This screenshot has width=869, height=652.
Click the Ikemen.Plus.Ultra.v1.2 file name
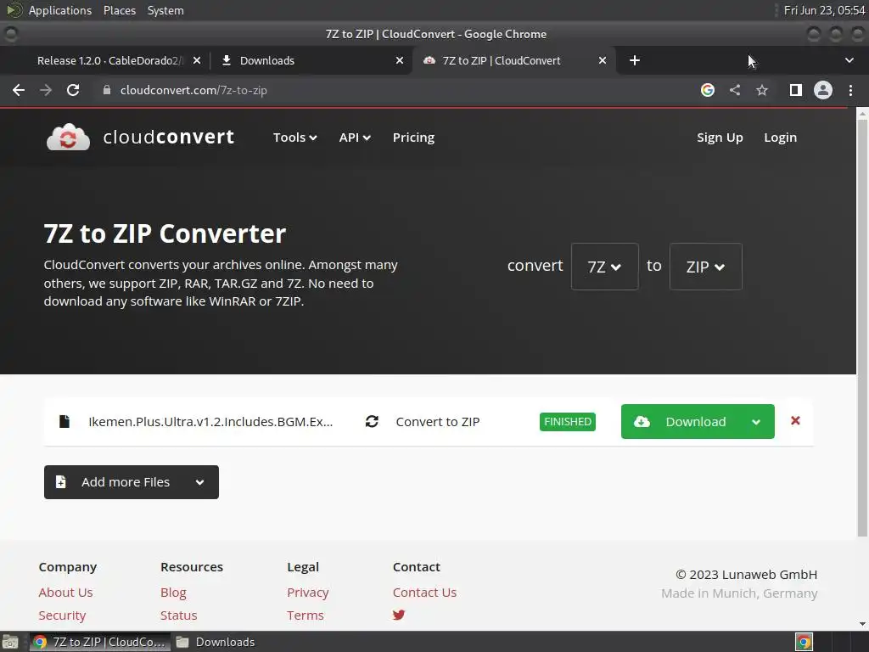pos(210,422)
